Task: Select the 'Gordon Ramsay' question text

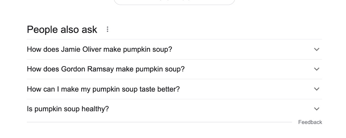Action: click(x=106, y=69)
